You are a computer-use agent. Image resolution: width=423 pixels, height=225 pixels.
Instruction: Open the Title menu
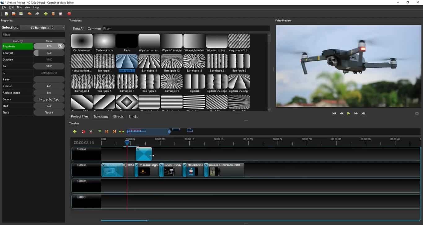(x=19, y=7)
